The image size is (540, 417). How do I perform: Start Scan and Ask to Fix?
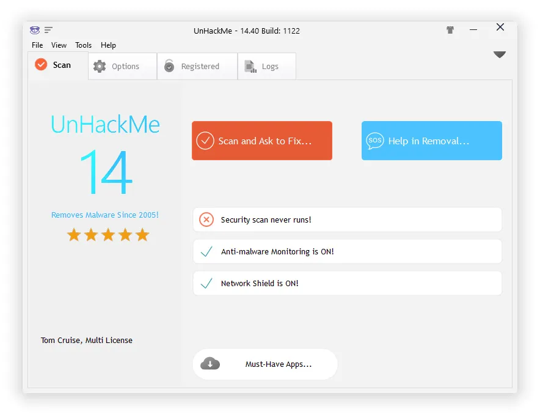(x=262, y=141)
